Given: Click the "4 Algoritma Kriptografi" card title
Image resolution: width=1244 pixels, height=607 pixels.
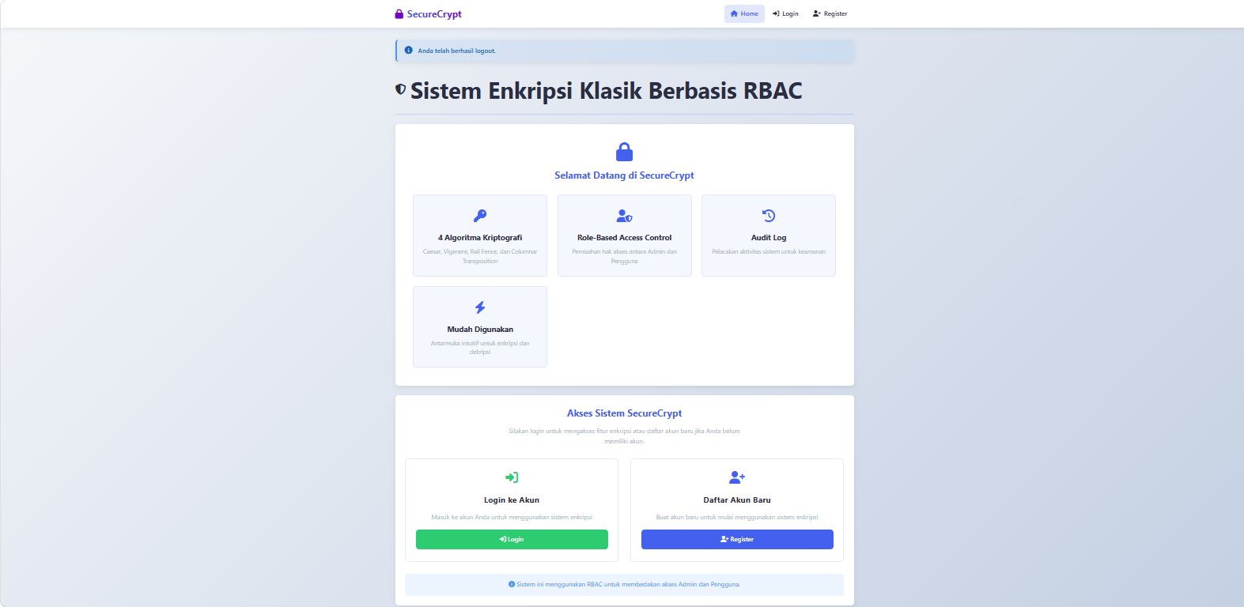Looking at the screenshot, I should click(480, 238).
